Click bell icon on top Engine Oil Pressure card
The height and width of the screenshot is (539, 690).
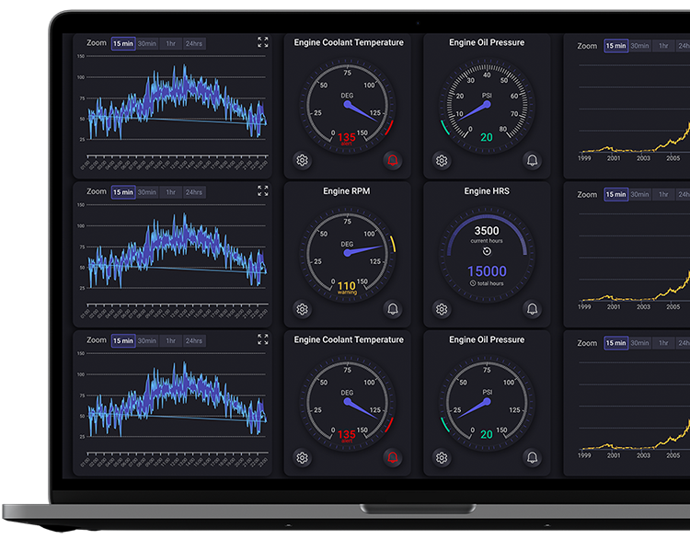point(532,160)
